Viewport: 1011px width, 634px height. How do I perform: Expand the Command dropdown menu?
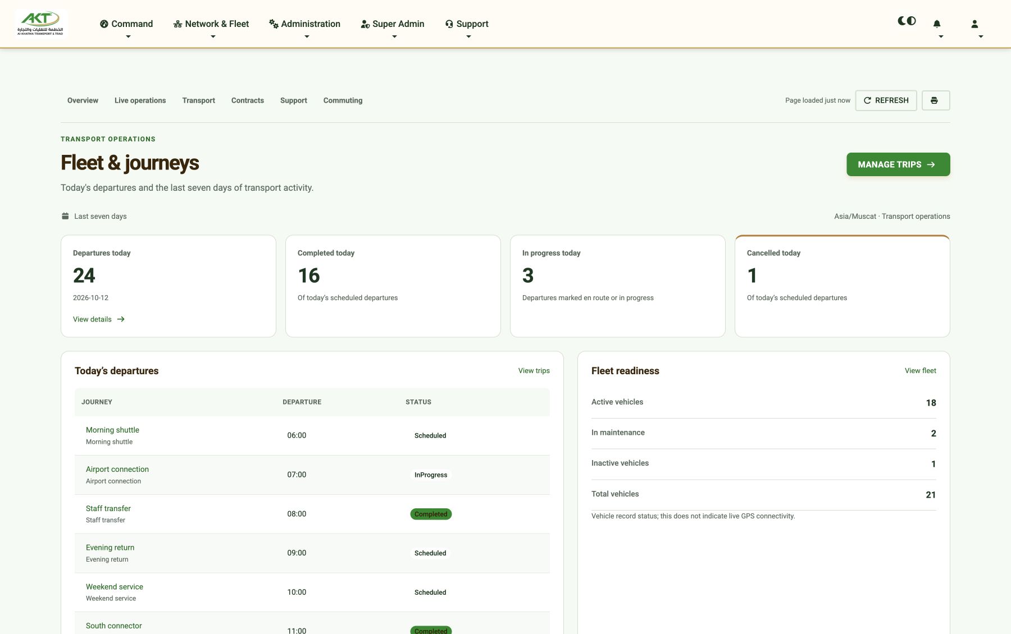click(x=126, y=27)
